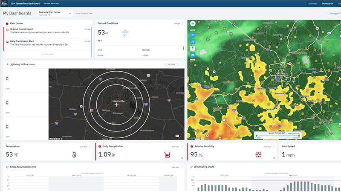Open Current Conditions options menu
This screenshot has width=341, height=192.
(x=182, y=23)
